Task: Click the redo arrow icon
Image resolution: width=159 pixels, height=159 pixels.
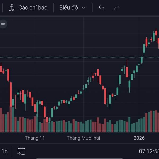Action: click(x=117, y=8)
